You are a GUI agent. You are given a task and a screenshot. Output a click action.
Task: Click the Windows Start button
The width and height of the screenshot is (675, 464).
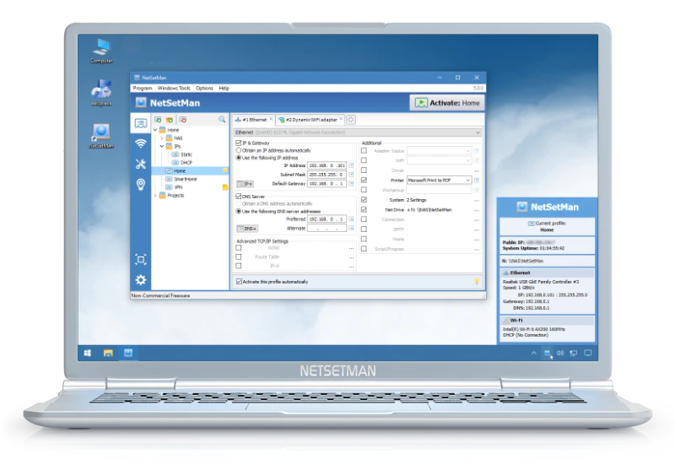[x=88, y=353]
